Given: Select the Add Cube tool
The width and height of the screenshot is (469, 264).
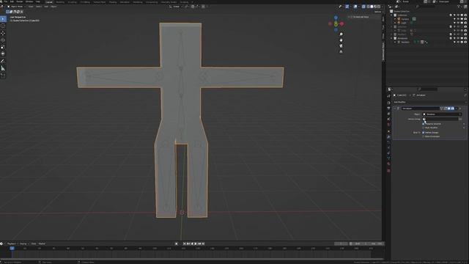Looking at the screenshot, I should [x=3, y=76].
